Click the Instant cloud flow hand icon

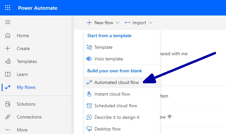[89, 94]
